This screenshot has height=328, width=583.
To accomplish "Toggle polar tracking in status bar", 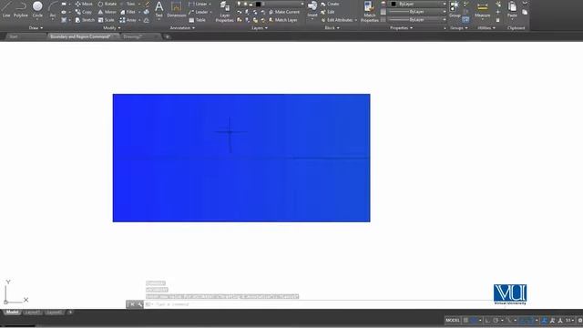I will pyautogui.click(x=496, y=320).
